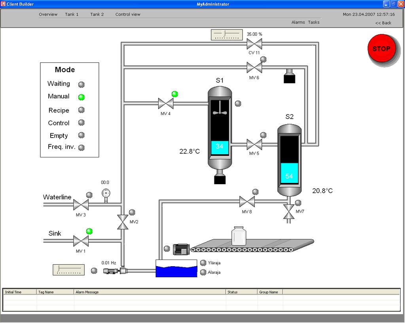
Task: Click the conveyor belt rollers
Action: (x=242, y=250)
